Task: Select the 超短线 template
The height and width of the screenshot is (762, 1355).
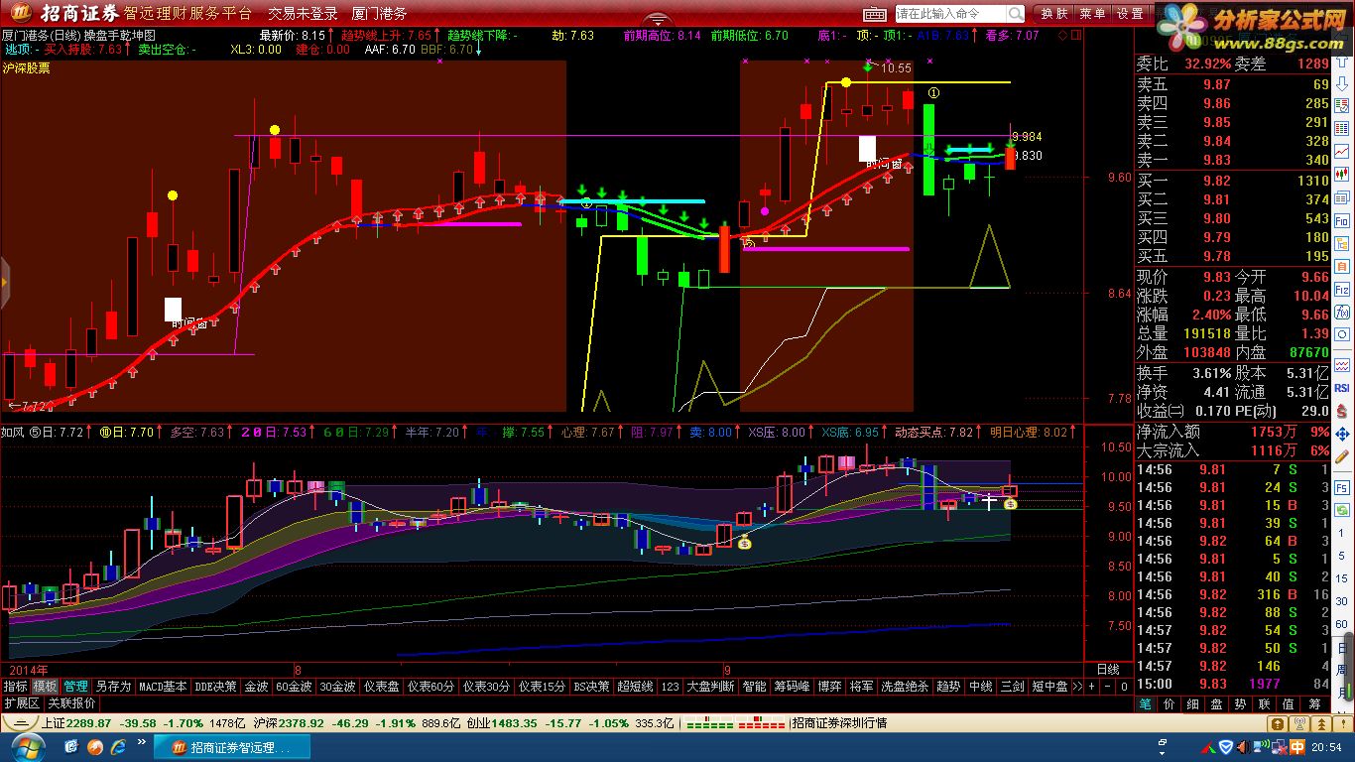Action: (635, 687)
